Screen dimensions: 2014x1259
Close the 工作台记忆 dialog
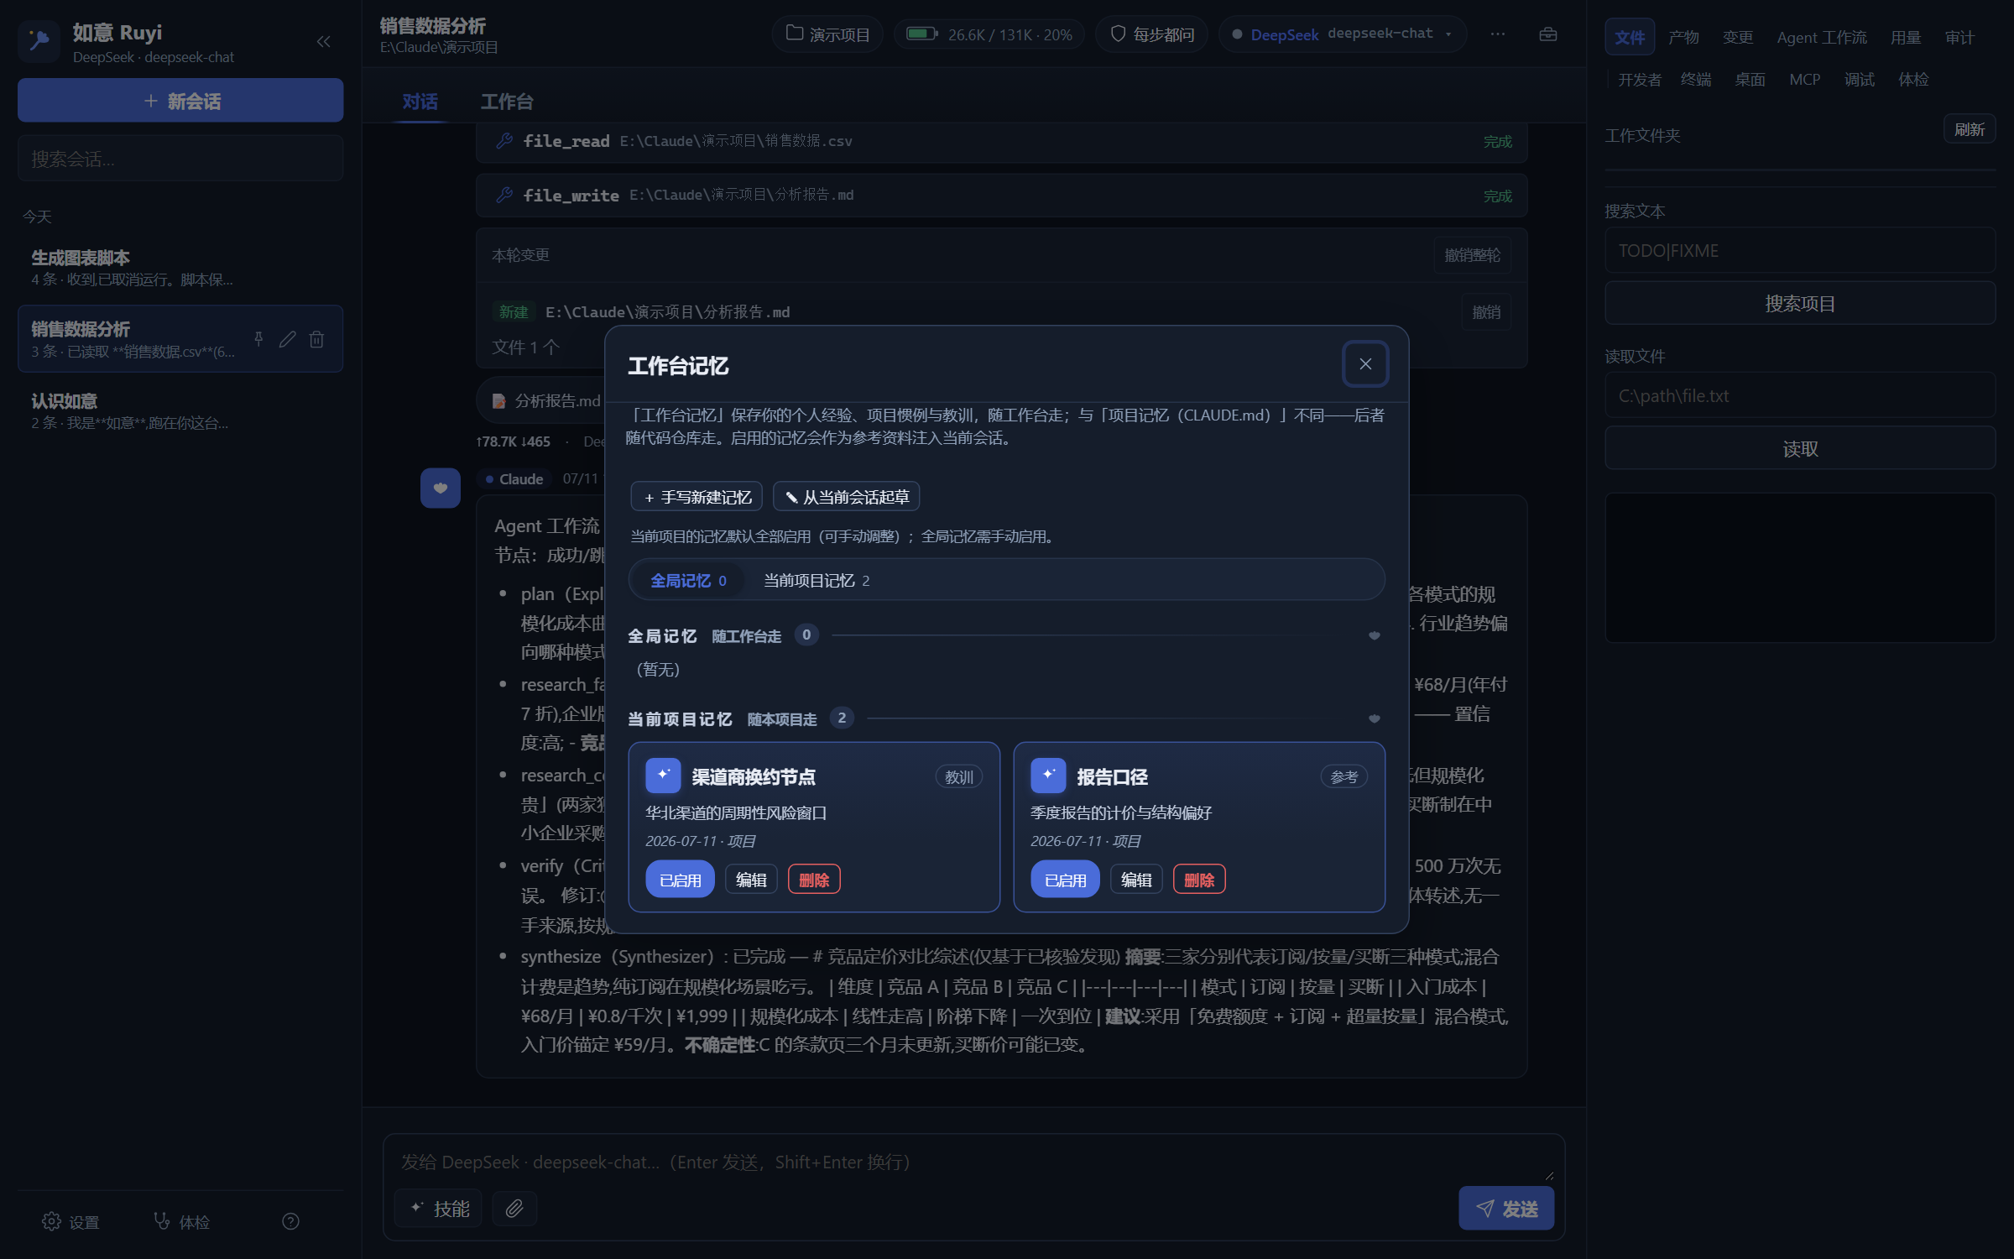1365,364
